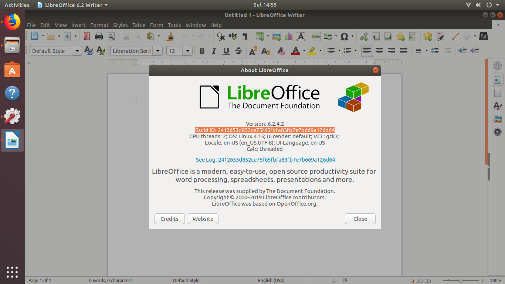Toggle Track Changes recording icon

pos(440,36)
